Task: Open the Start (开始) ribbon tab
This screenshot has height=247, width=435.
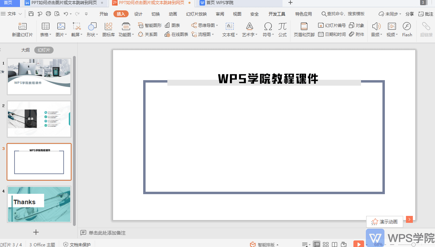Action: tap(104, 14)
